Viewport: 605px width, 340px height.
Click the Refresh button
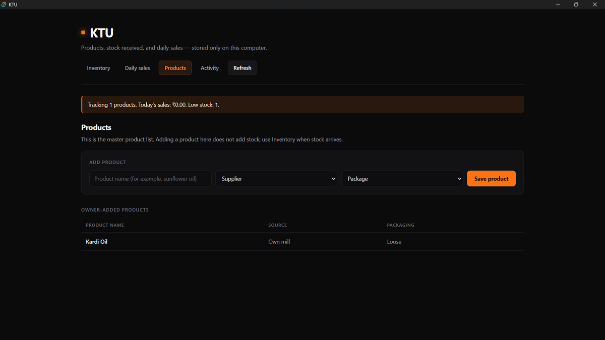pyautogui.click(x=243, y=68)
